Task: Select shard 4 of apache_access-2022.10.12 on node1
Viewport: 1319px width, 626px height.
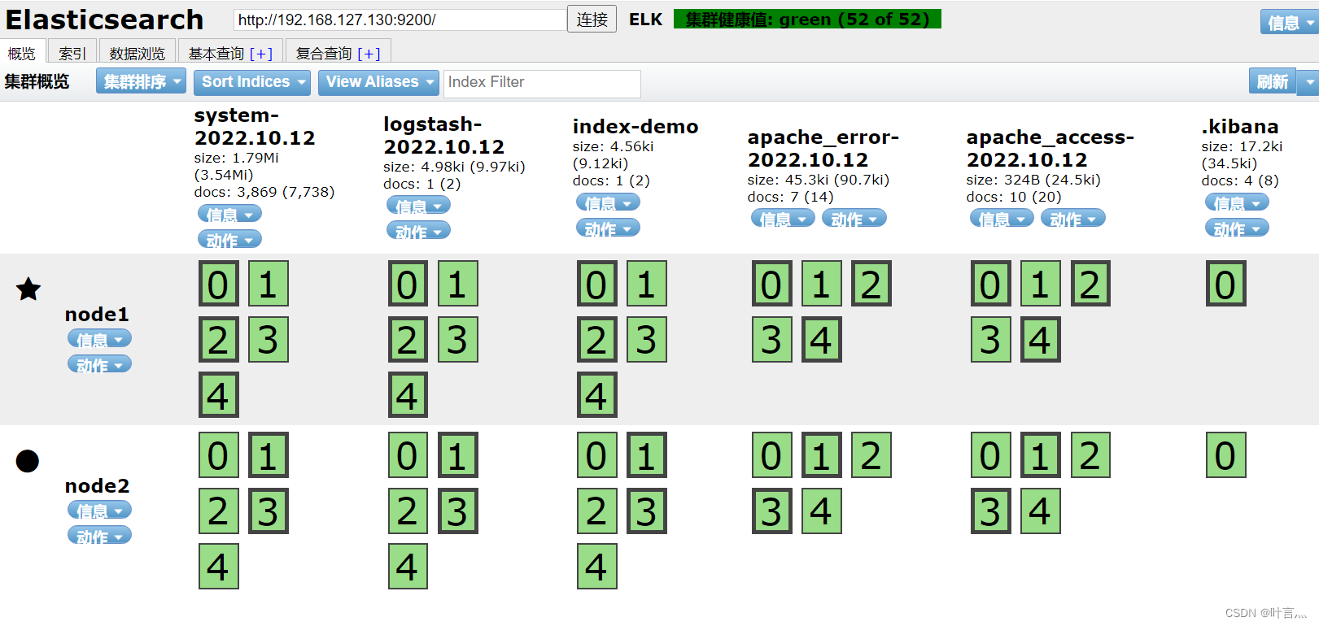Action: [1041, 339]
